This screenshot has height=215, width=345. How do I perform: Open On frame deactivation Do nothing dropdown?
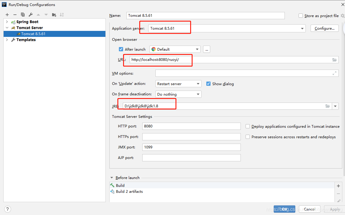178,94
